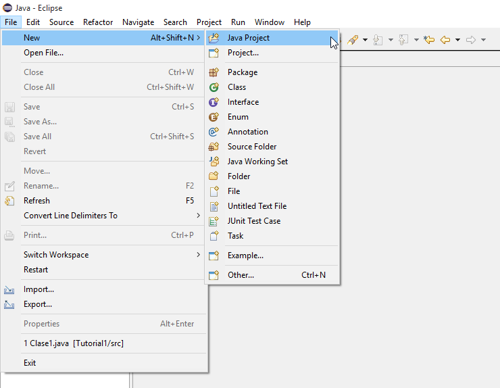Click the Eclipse logo in title bar
Viewport: 500px width, 388px height.
coord(7,7)
